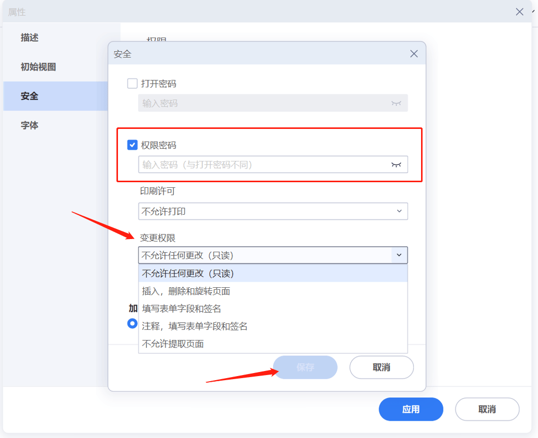Enable the 打开密码 checkbox
The width and height of the screenshot is (538, 438).
[132, 84]
